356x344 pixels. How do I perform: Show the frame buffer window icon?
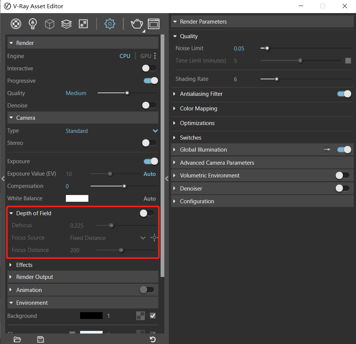(154, 24)
